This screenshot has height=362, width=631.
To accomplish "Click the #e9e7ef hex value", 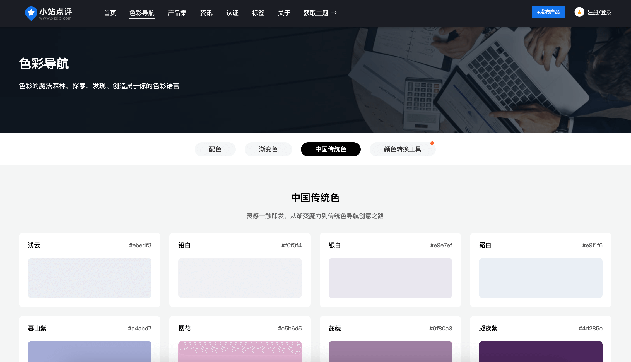I will pyautogui.click(x=441, y=245).
